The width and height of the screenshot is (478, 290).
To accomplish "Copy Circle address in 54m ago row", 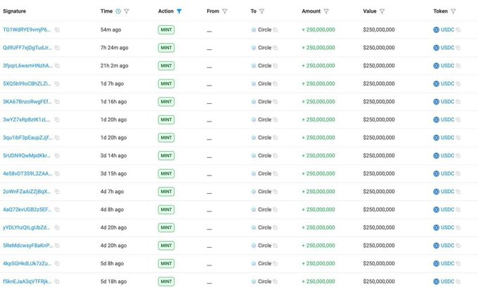I will point(276,30).
